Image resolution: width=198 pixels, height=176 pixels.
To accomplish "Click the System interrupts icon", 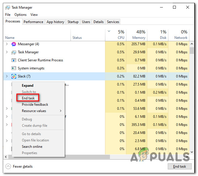I will (x=14, y=68).
